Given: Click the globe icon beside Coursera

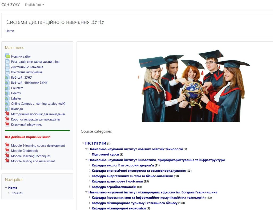Looking at the screenshot, I should pos(7,88).
